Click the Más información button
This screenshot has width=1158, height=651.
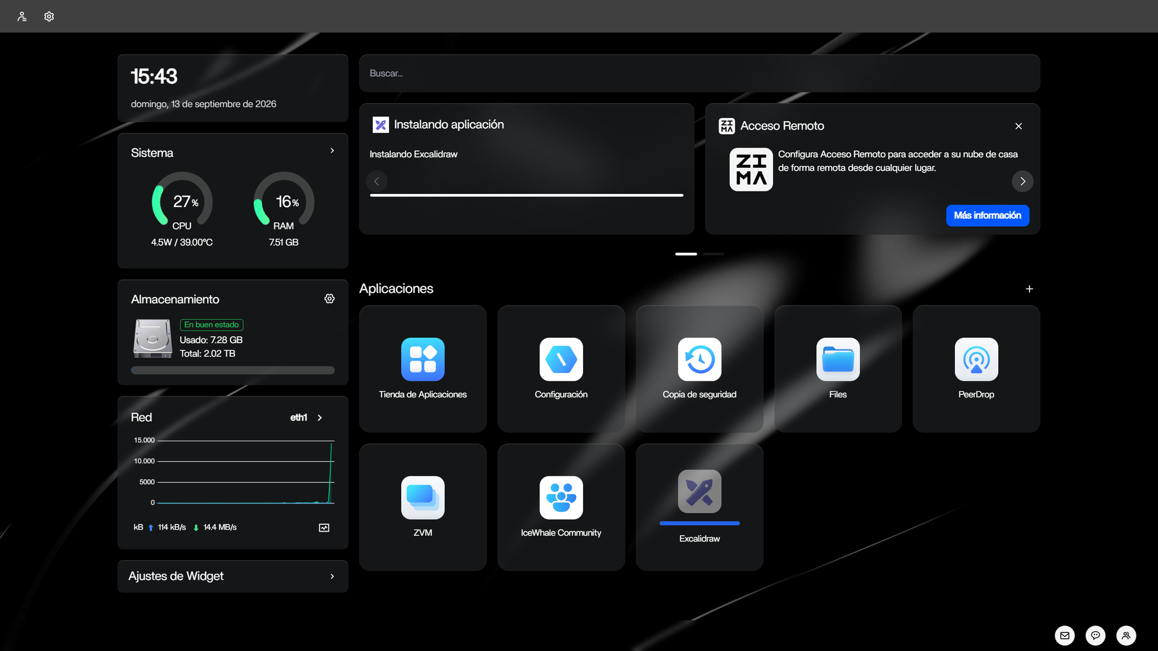coord(988,215)
